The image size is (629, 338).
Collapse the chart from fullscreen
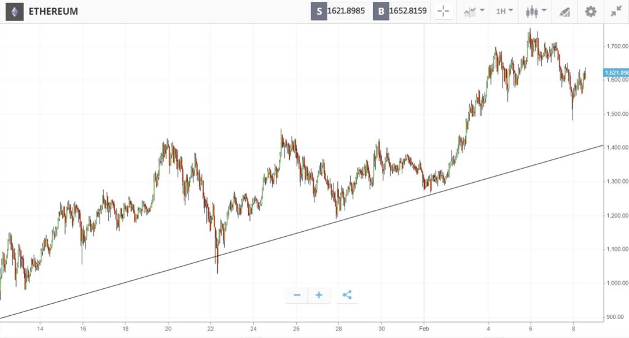click(616, 11)
